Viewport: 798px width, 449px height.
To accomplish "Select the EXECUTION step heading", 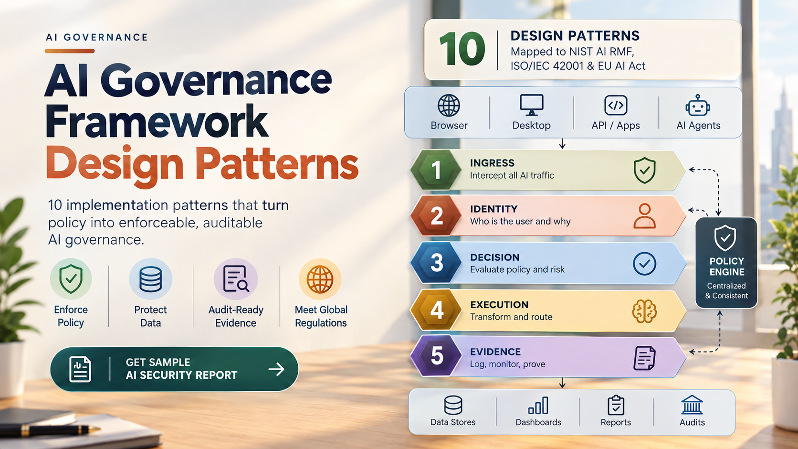I will (499, 304).
